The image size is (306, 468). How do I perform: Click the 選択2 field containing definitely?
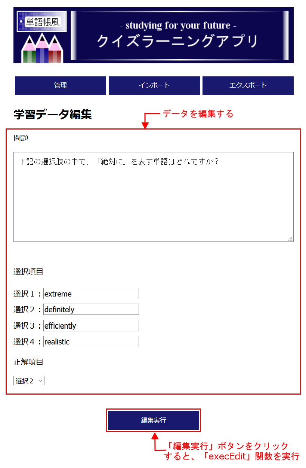[x=91, y=310]
